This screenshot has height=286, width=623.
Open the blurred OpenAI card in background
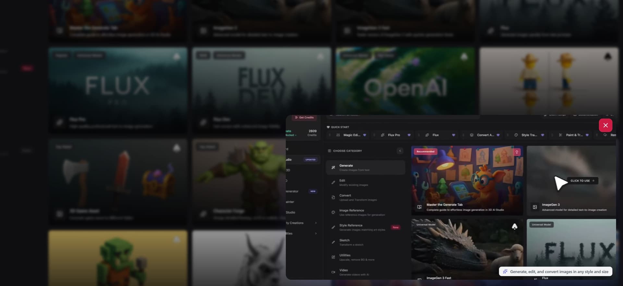405,81
